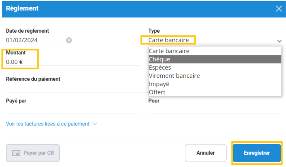The image size is (286, 167).
Task: Collapse the Type dropdown arrow
Action: point(279,40)
